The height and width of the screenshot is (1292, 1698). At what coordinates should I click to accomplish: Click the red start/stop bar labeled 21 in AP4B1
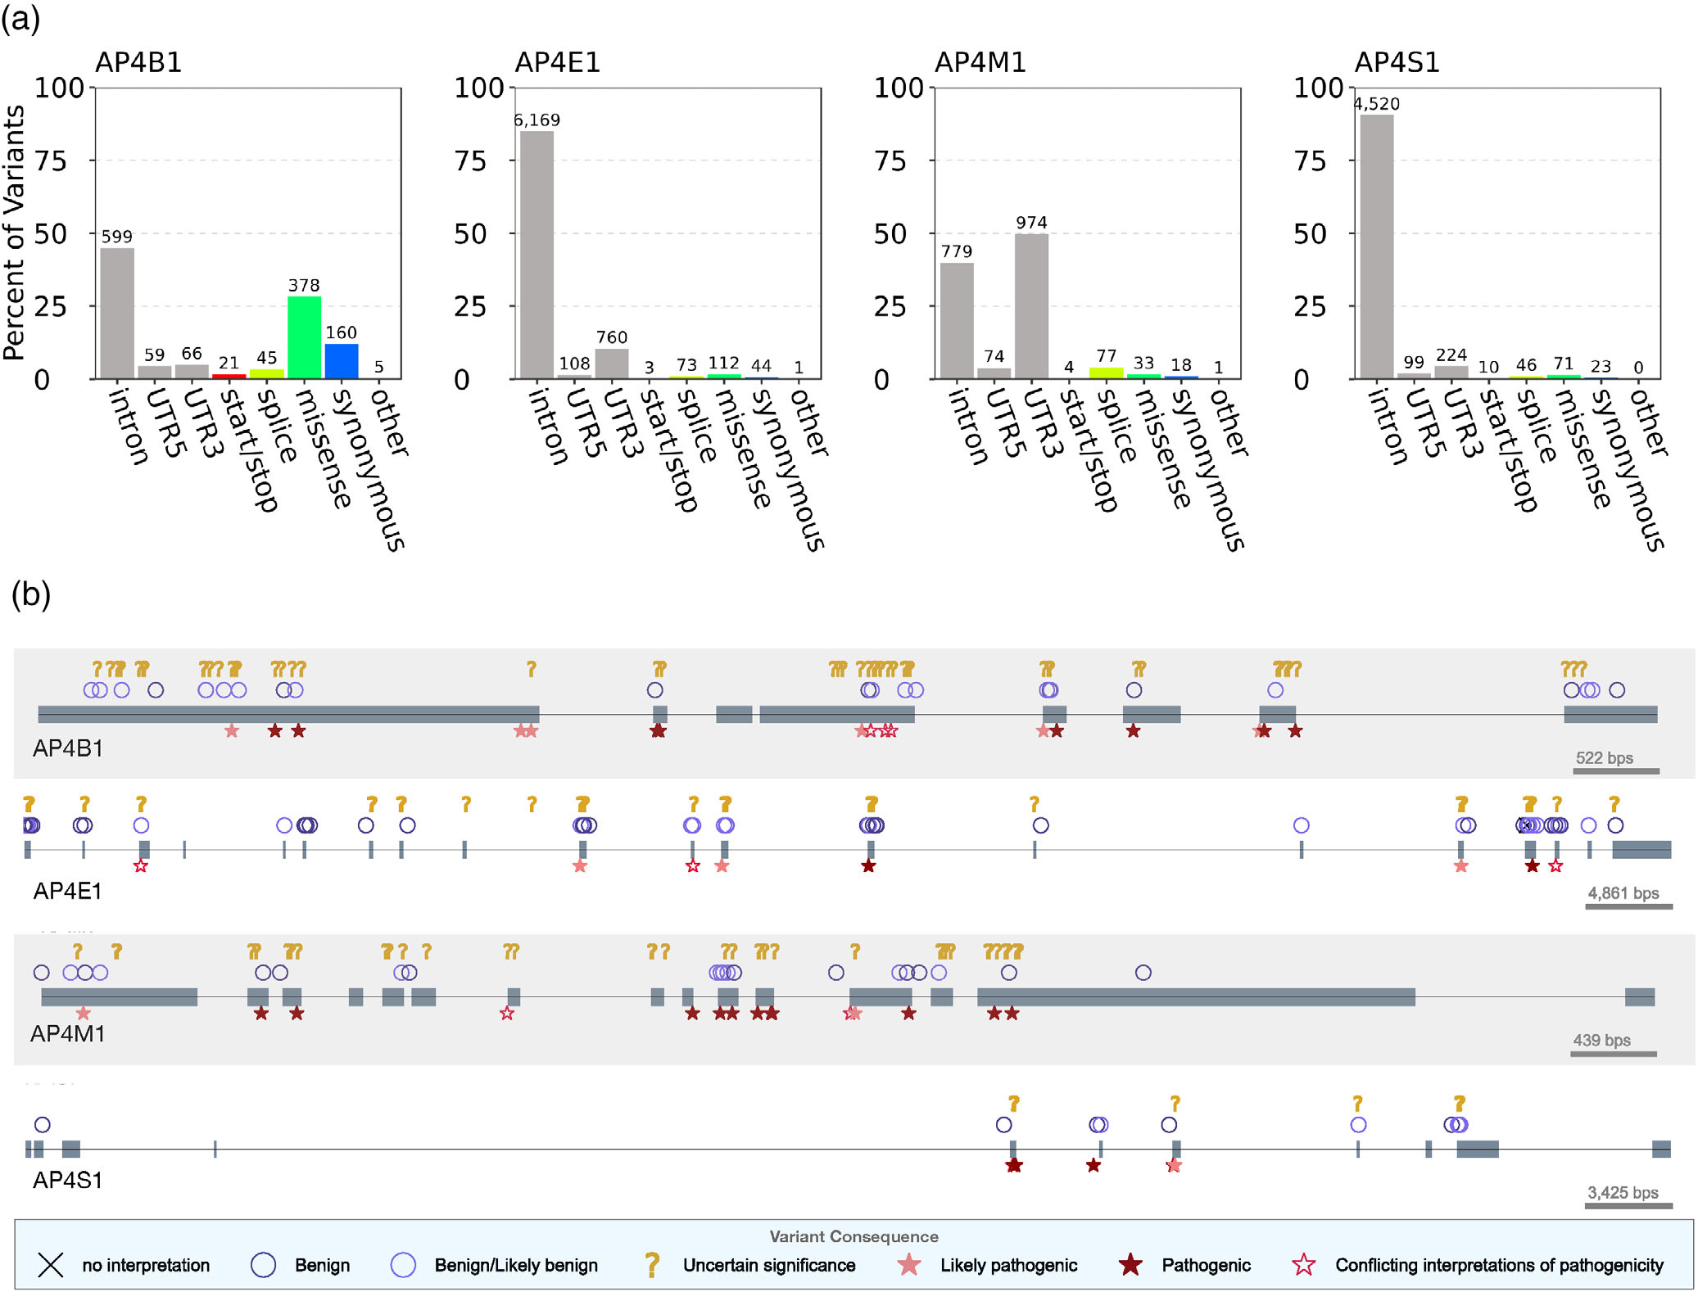[229, 376]
